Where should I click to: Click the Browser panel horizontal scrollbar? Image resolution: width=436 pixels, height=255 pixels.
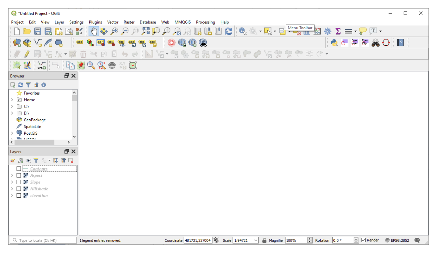[x=34, y=142]
